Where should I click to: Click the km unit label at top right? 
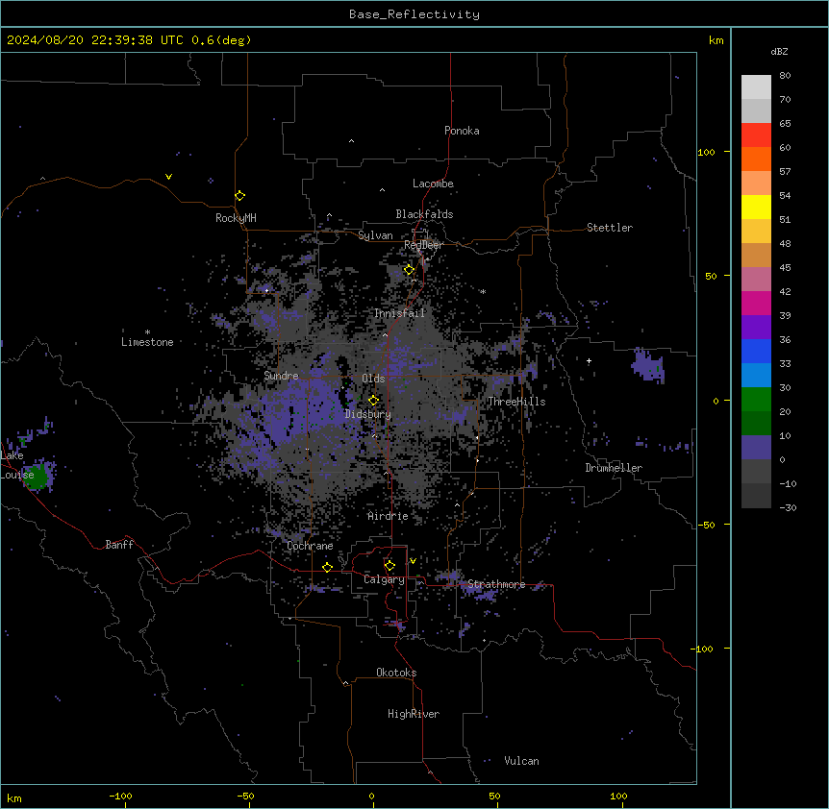tap(716, 40)
